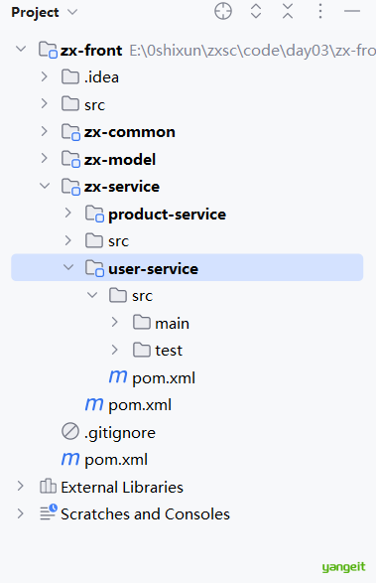The height and width of the screenshot is (583, 376).
Task: Select the zx-front project root
Action: [x=91, y=51]
